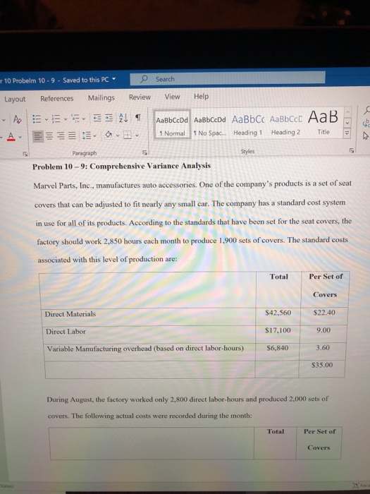Click the Replace icon in Editing group
This screenshot has width=370, height=494.
[x=366, y=123]
